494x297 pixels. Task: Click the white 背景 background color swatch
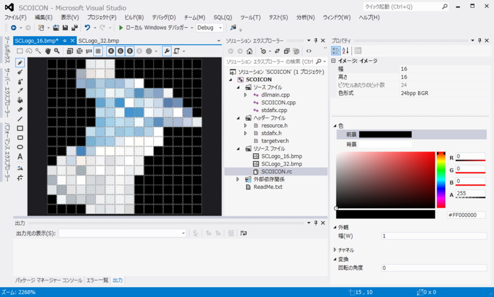385,144
